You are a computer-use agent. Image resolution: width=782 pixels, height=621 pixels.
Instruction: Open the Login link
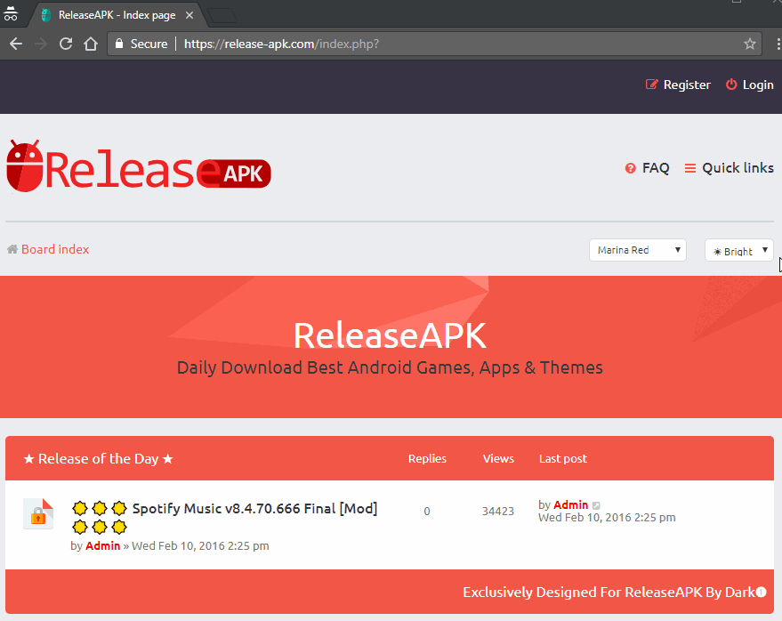point(758,85)
